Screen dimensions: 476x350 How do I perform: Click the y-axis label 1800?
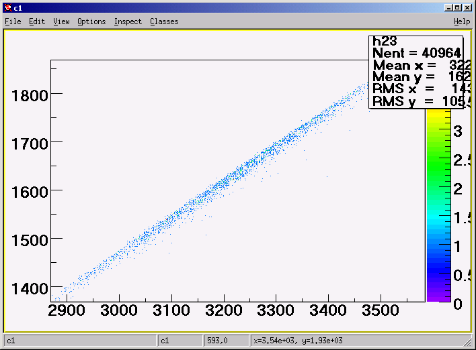click(x=30, y=96)
